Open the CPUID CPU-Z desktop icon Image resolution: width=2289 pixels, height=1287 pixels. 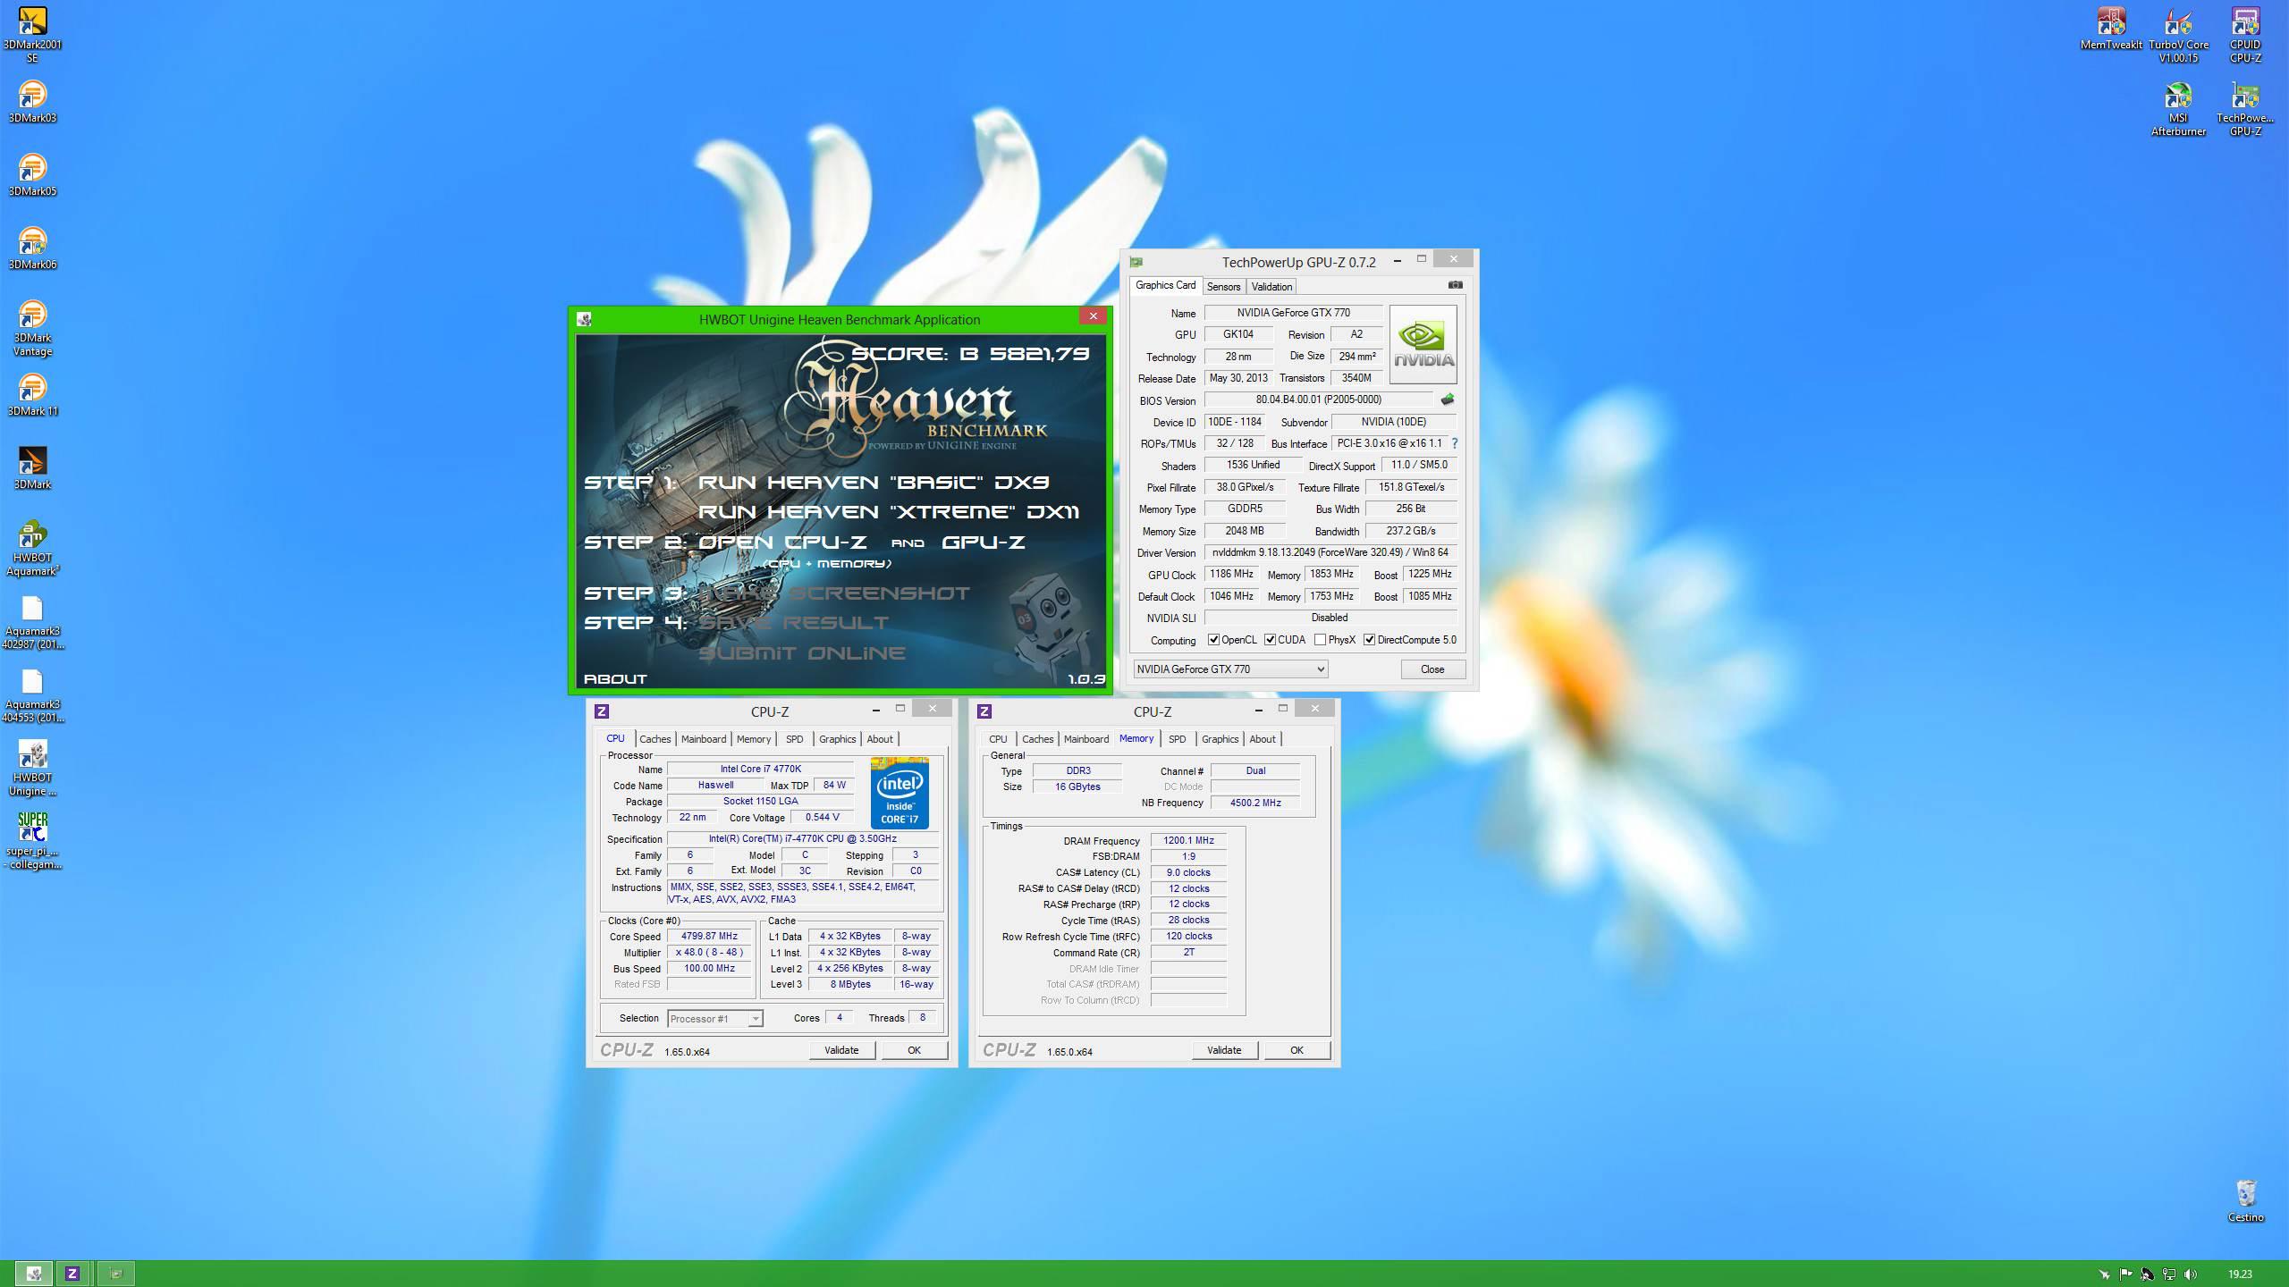pos(2244,35)
